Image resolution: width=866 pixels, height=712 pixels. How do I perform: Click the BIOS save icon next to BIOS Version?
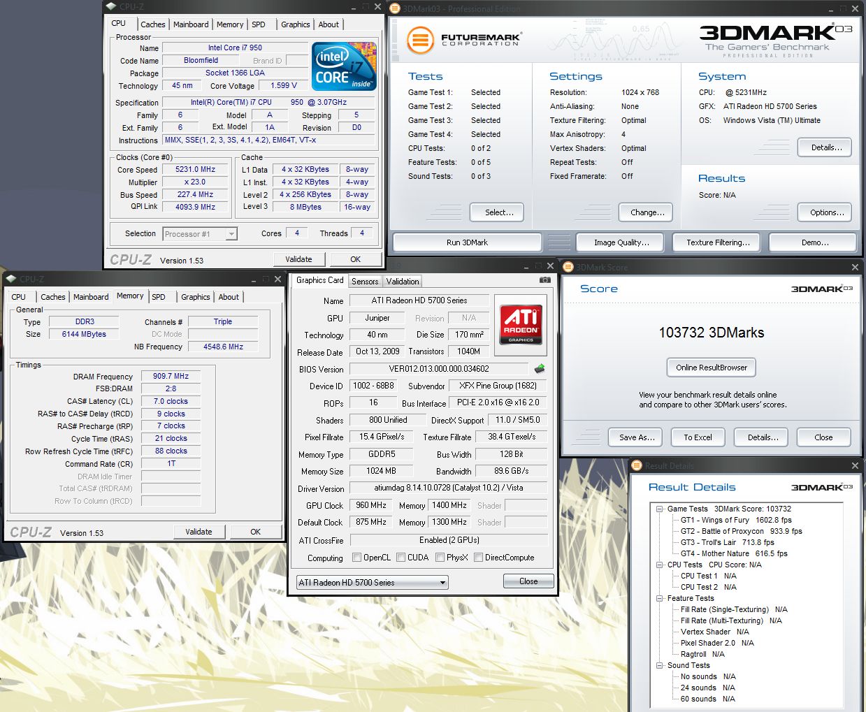(540, 369)
